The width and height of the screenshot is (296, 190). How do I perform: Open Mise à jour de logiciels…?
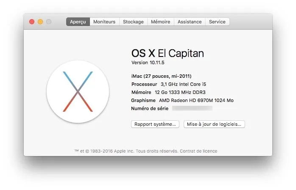(x=214, y=124)
